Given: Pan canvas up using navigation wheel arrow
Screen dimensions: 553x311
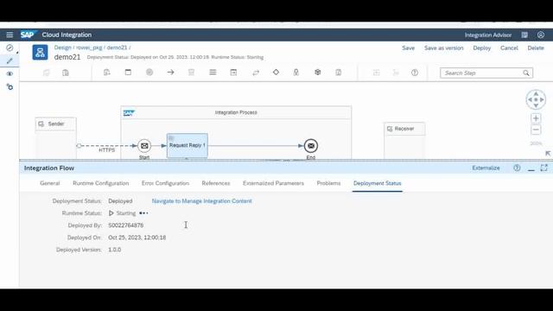Looking at the screenshot, I should (x=536, y=94).
